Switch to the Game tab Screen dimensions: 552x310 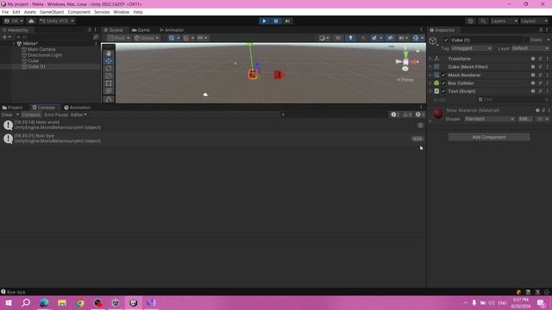point(141,30)
